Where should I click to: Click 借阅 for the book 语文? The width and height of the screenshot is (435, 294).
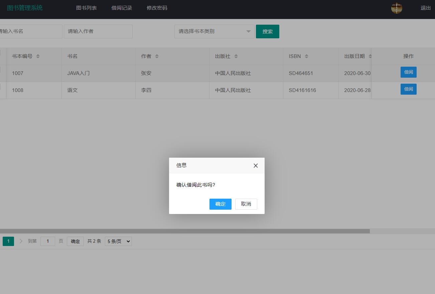408,89
